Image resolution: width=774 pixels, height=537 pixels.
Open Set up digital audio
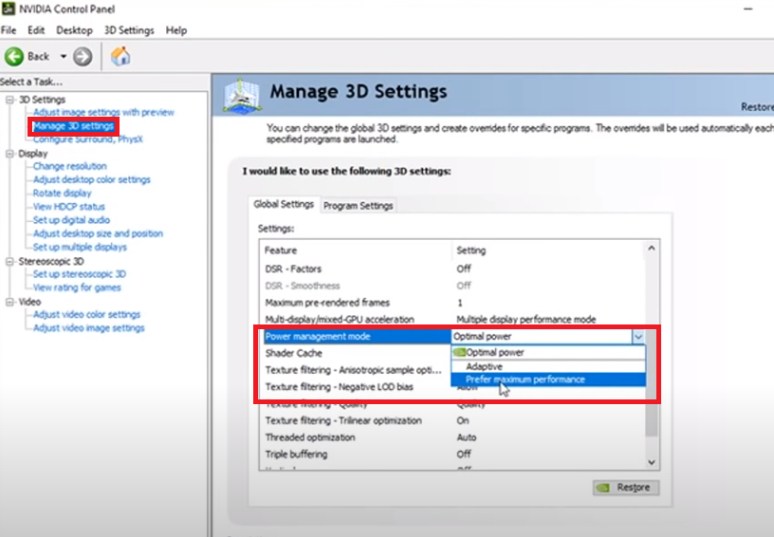[x=71, y=220]
